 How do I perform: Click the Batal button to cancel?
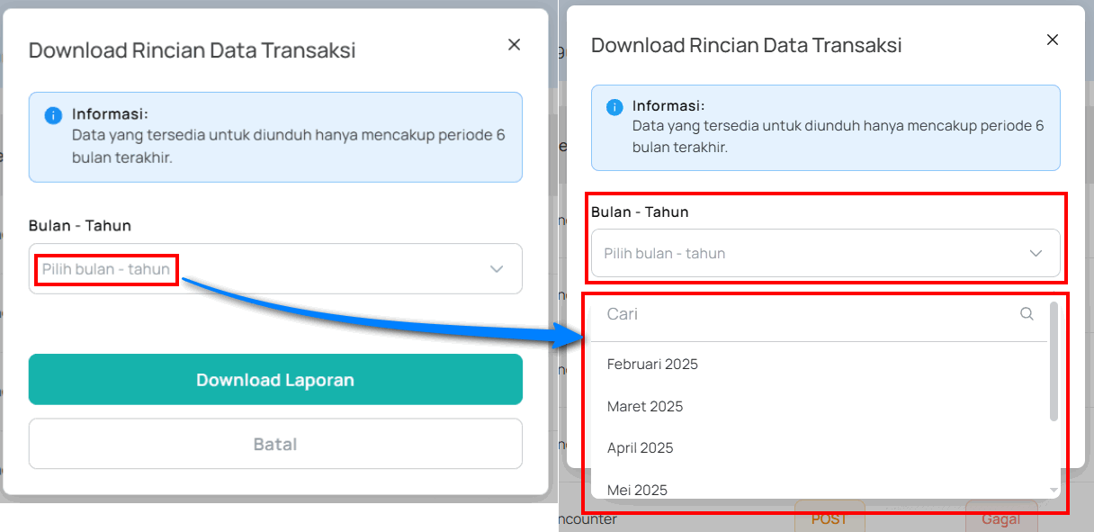(x=275, y=443)
